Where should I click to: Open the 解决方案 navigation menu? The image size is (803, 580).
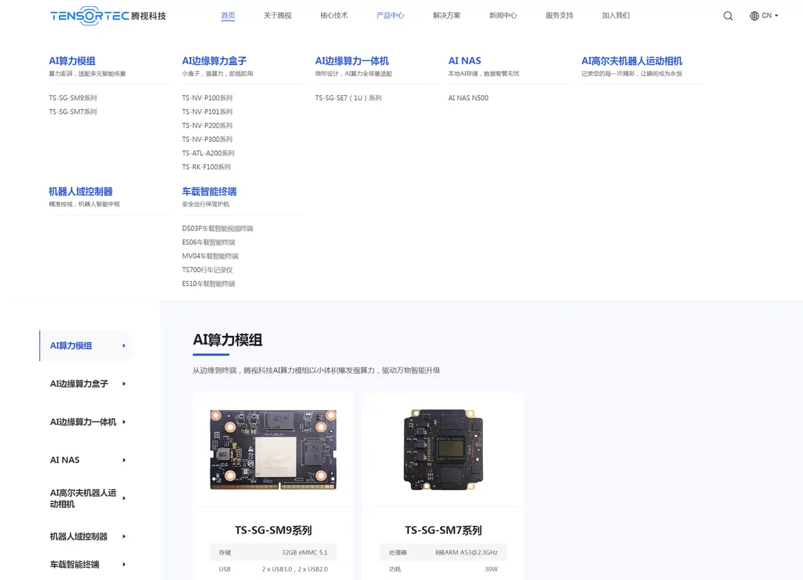pos(447,16)
